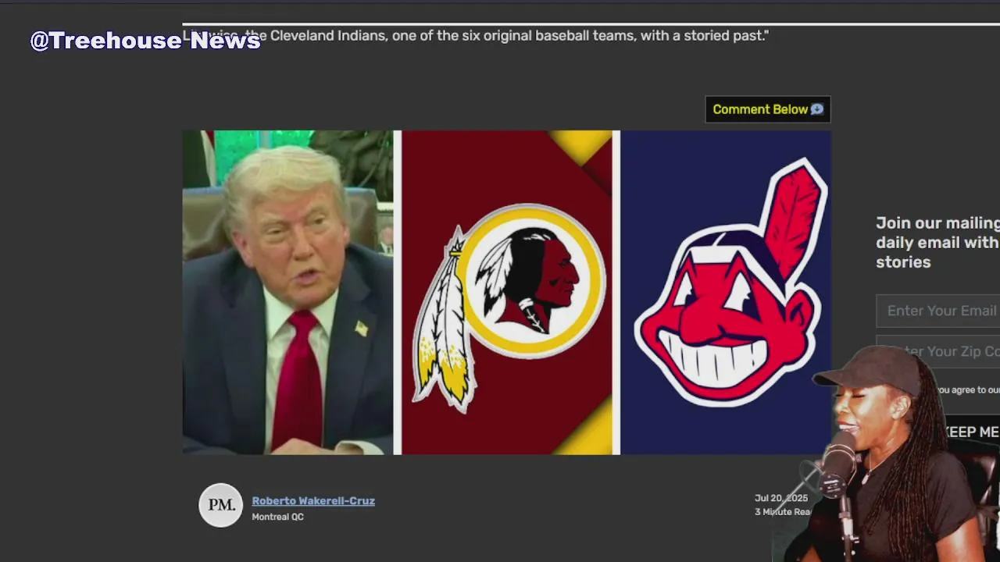This screenshot has height=562, width=1000.
Task: Click the KEEP ME subscribe button
Action: click(971, 432)
